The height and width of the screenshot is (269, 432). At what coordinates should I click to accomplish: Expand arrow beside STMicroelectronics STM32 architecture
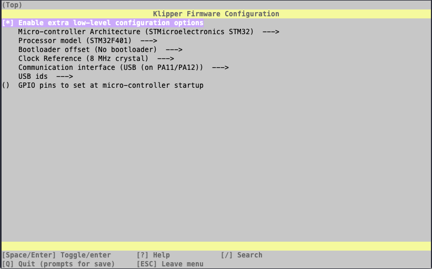[x=270, y=32]
